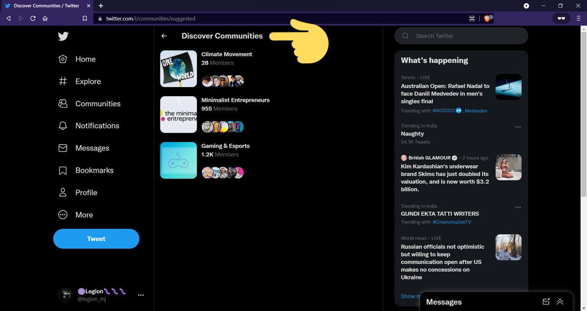Click the glasses icon in browser toolbar
This screenshot has width=587, height=311.
tap(561, 19)
